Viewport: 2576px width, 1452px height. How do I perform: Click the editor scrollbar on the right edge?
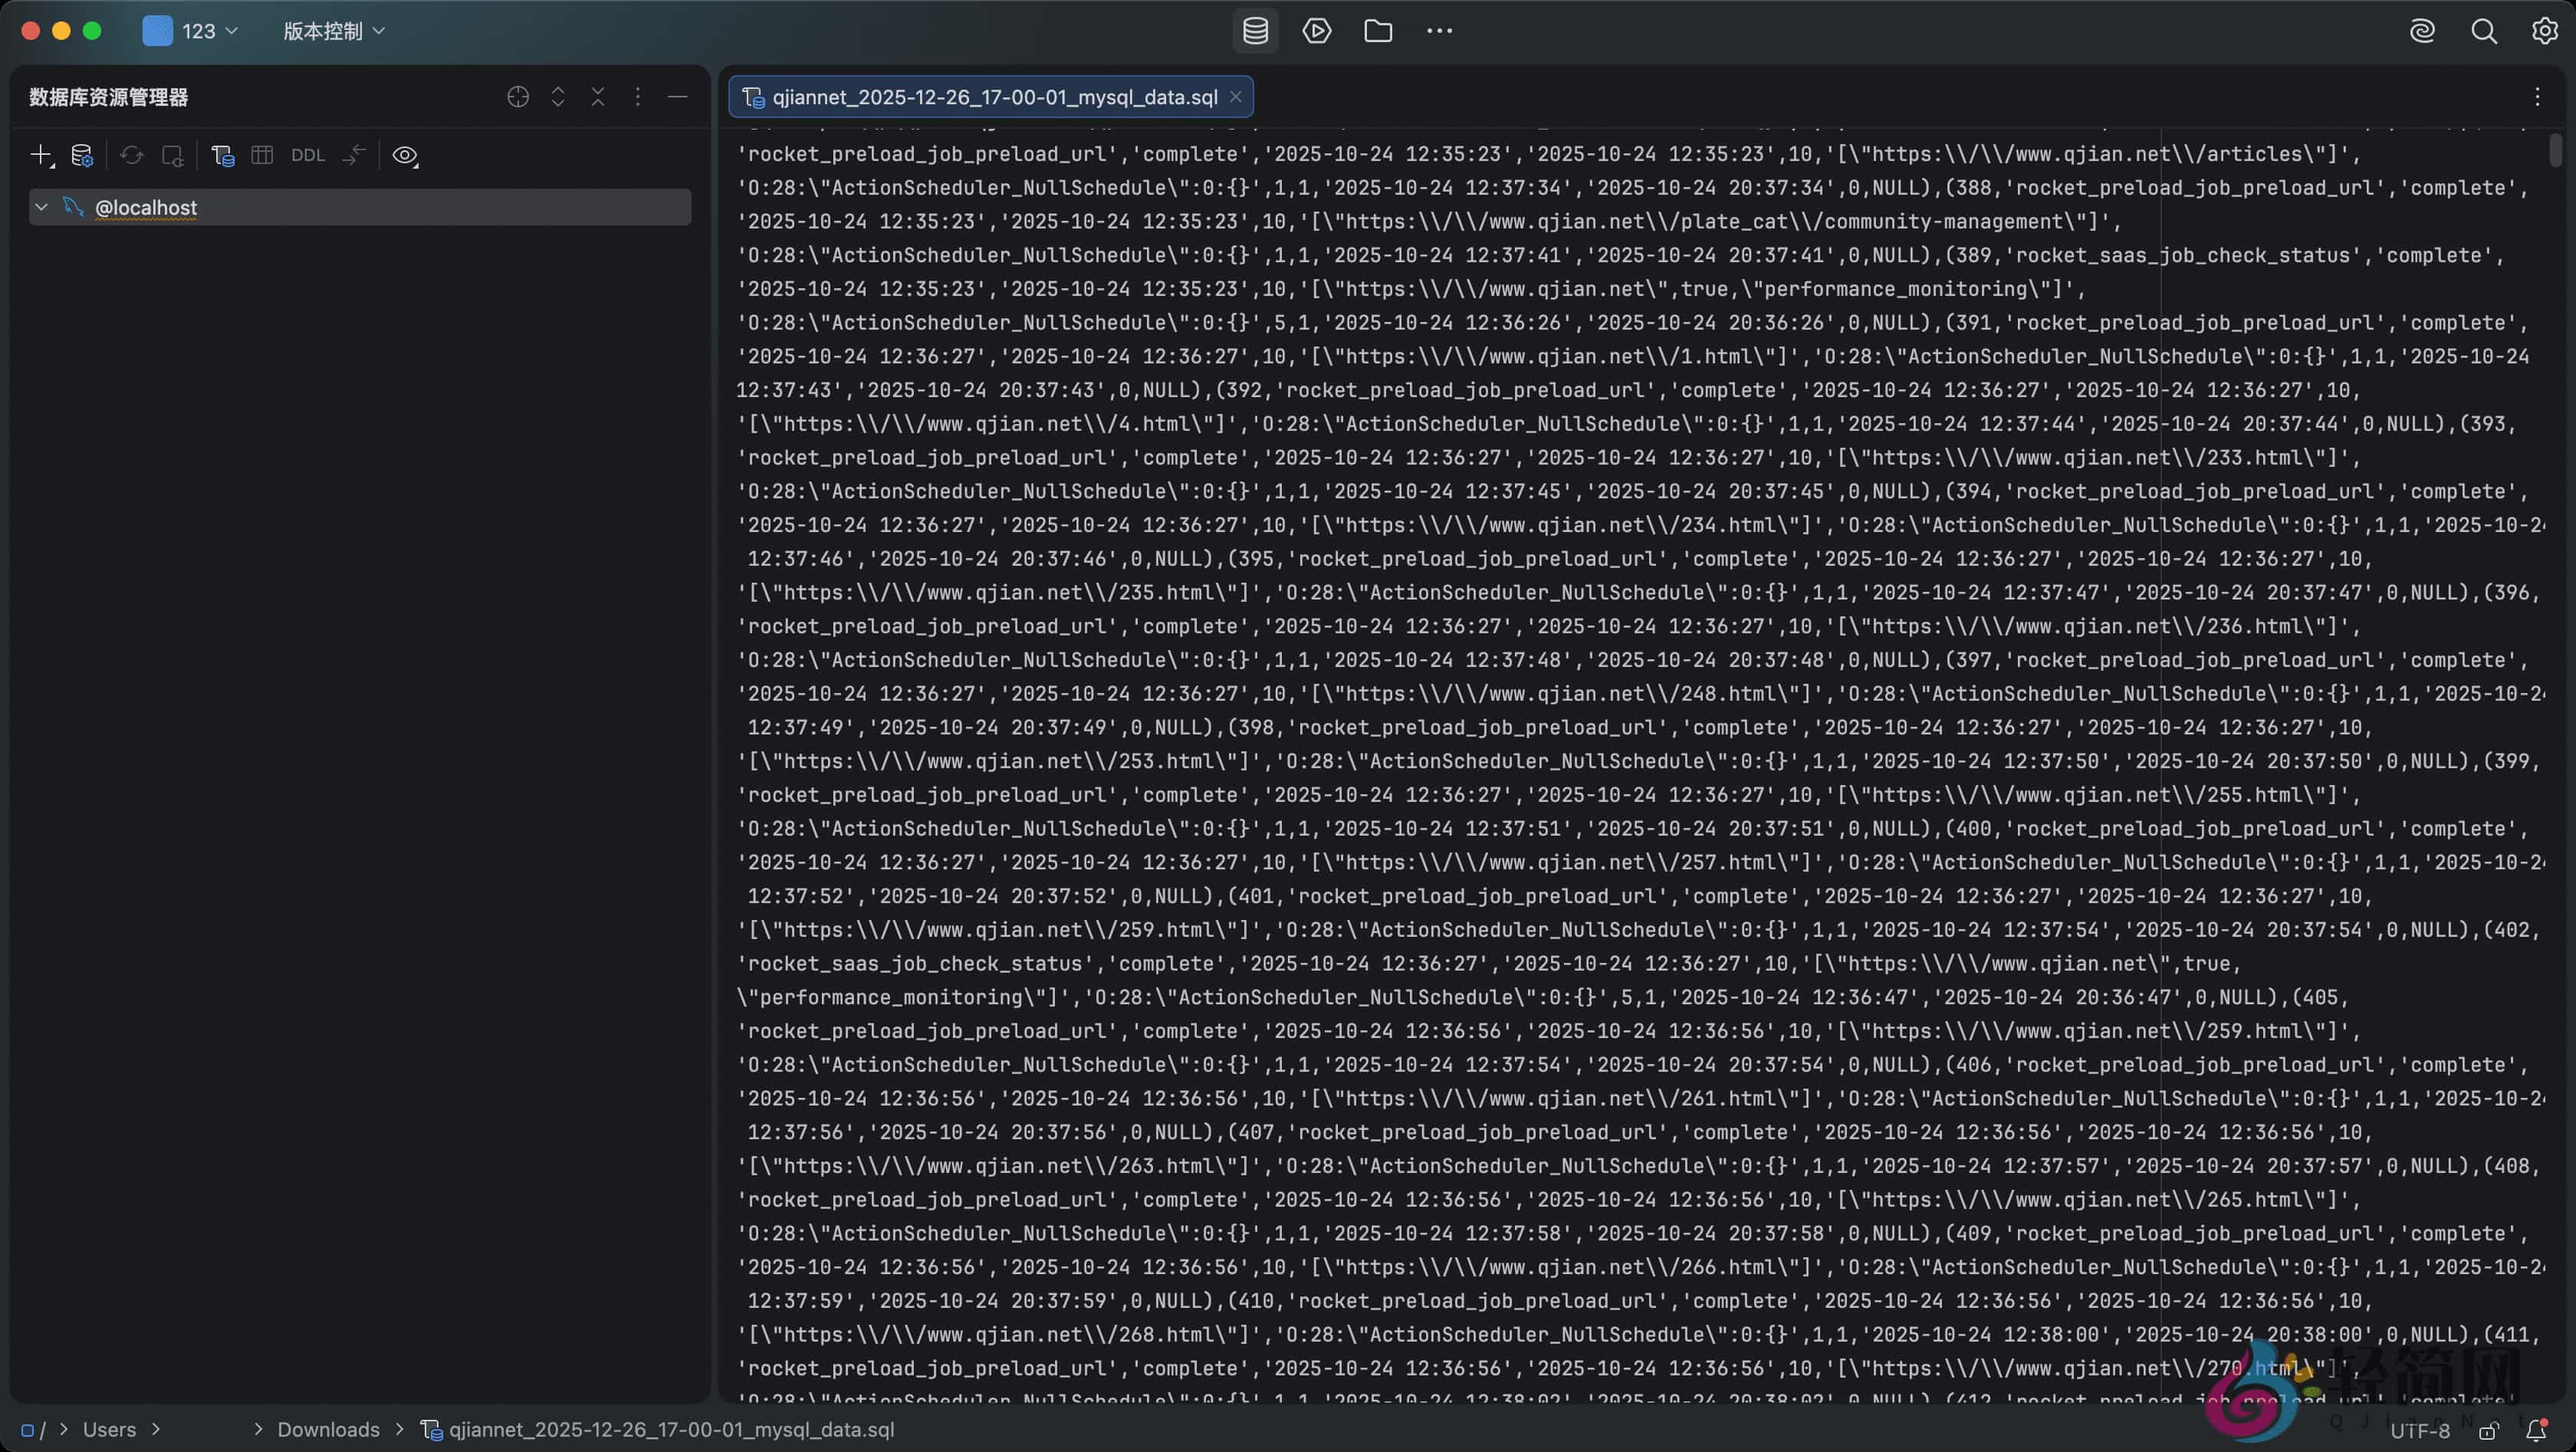pyautogui.click(x=2557, y=150)
